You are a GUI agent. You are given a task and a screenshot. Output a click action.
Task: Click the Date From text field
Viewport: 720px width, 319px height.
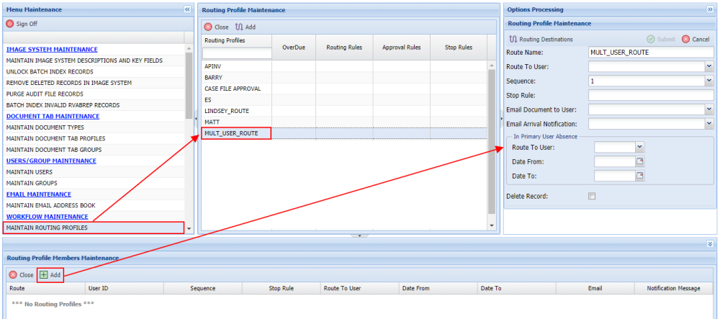[x=615, y=161]
